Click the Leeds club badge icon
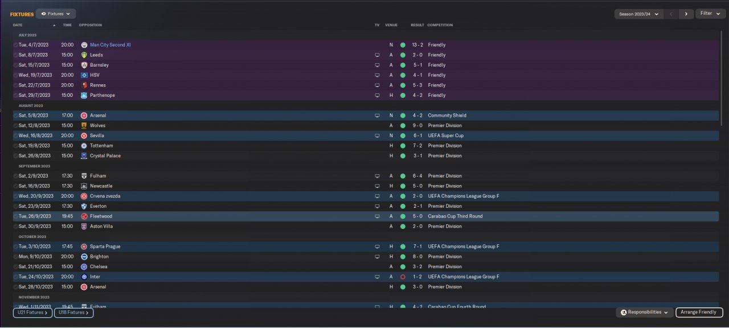729x328 pixels. [x=84, y=55]
